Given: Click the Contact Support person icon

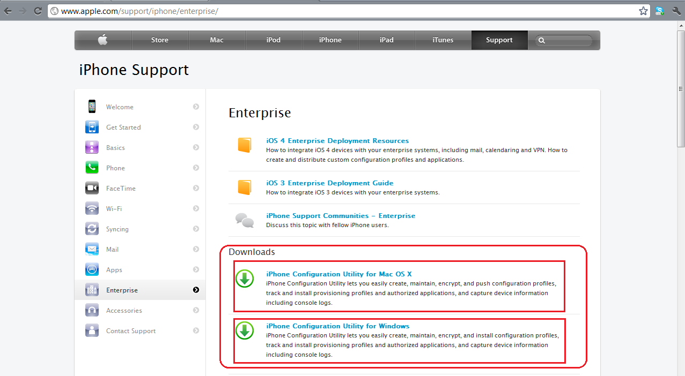Looking at the screenshot, I should [92, 330].
